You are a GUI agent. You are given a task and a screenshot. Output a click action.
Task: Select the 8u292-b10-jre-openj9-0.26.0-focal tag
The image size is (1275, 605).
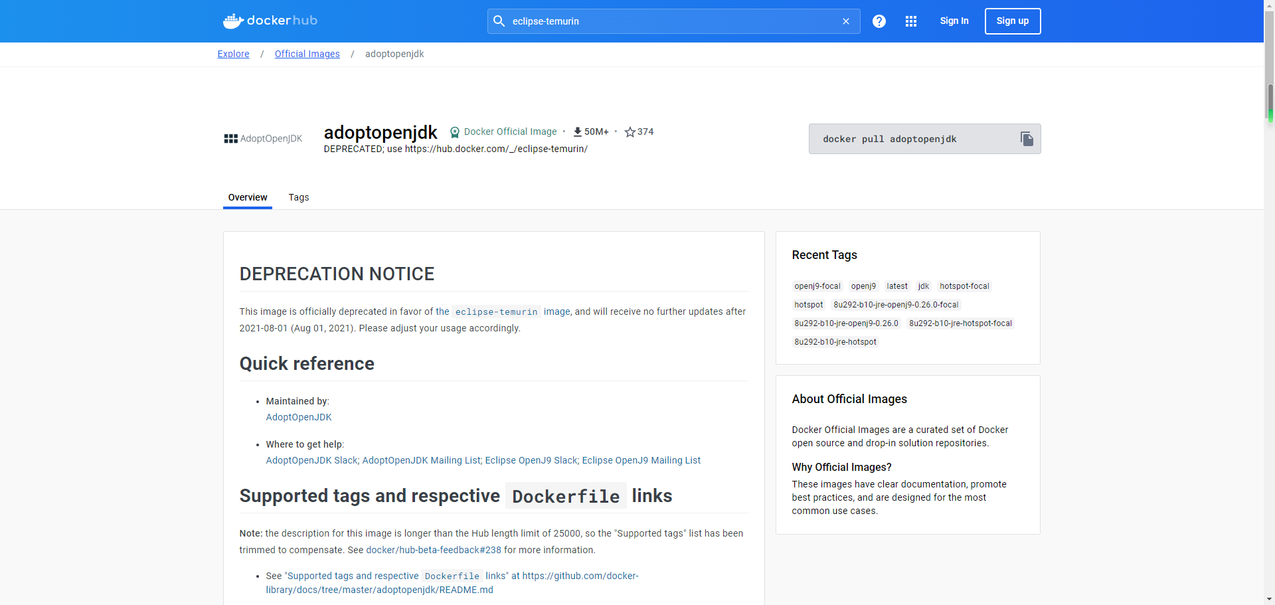(x=896, y=305)
